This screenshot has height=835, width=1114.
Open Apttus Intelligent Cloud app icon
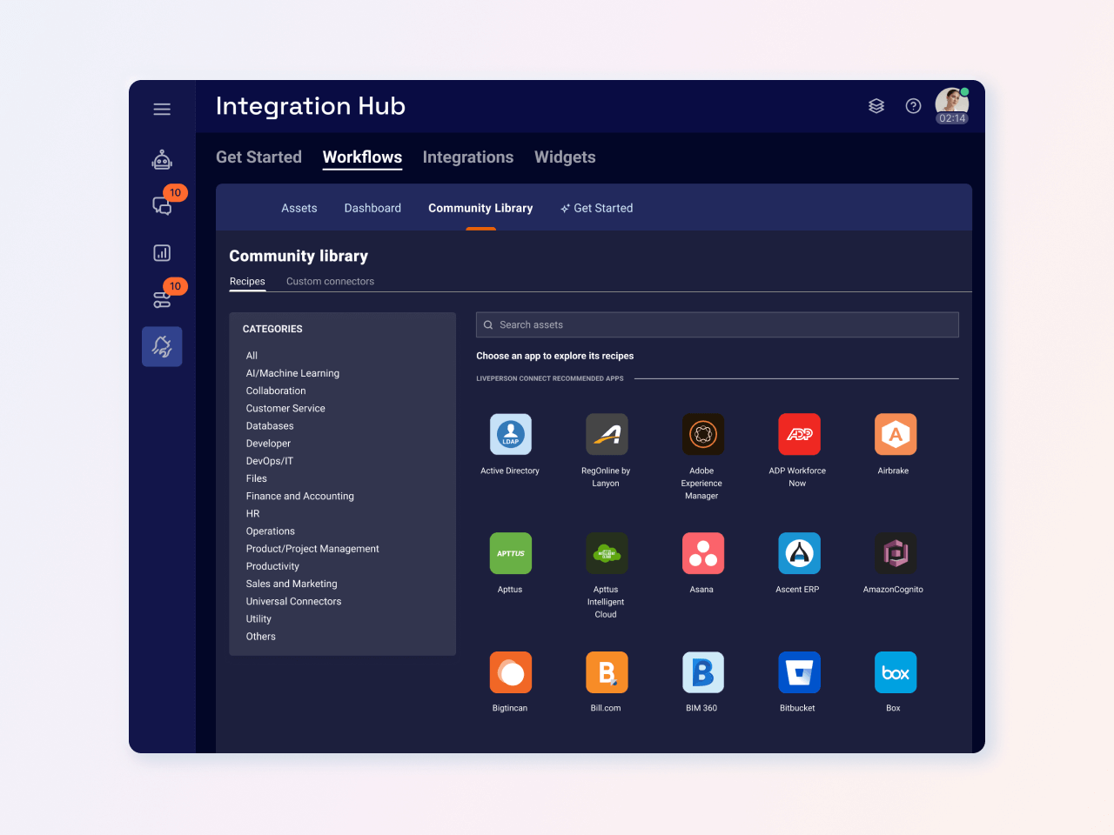[607, 553]
